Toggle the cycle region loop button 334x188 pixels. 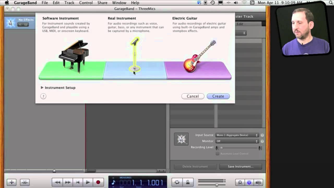(x=177, y=182)
